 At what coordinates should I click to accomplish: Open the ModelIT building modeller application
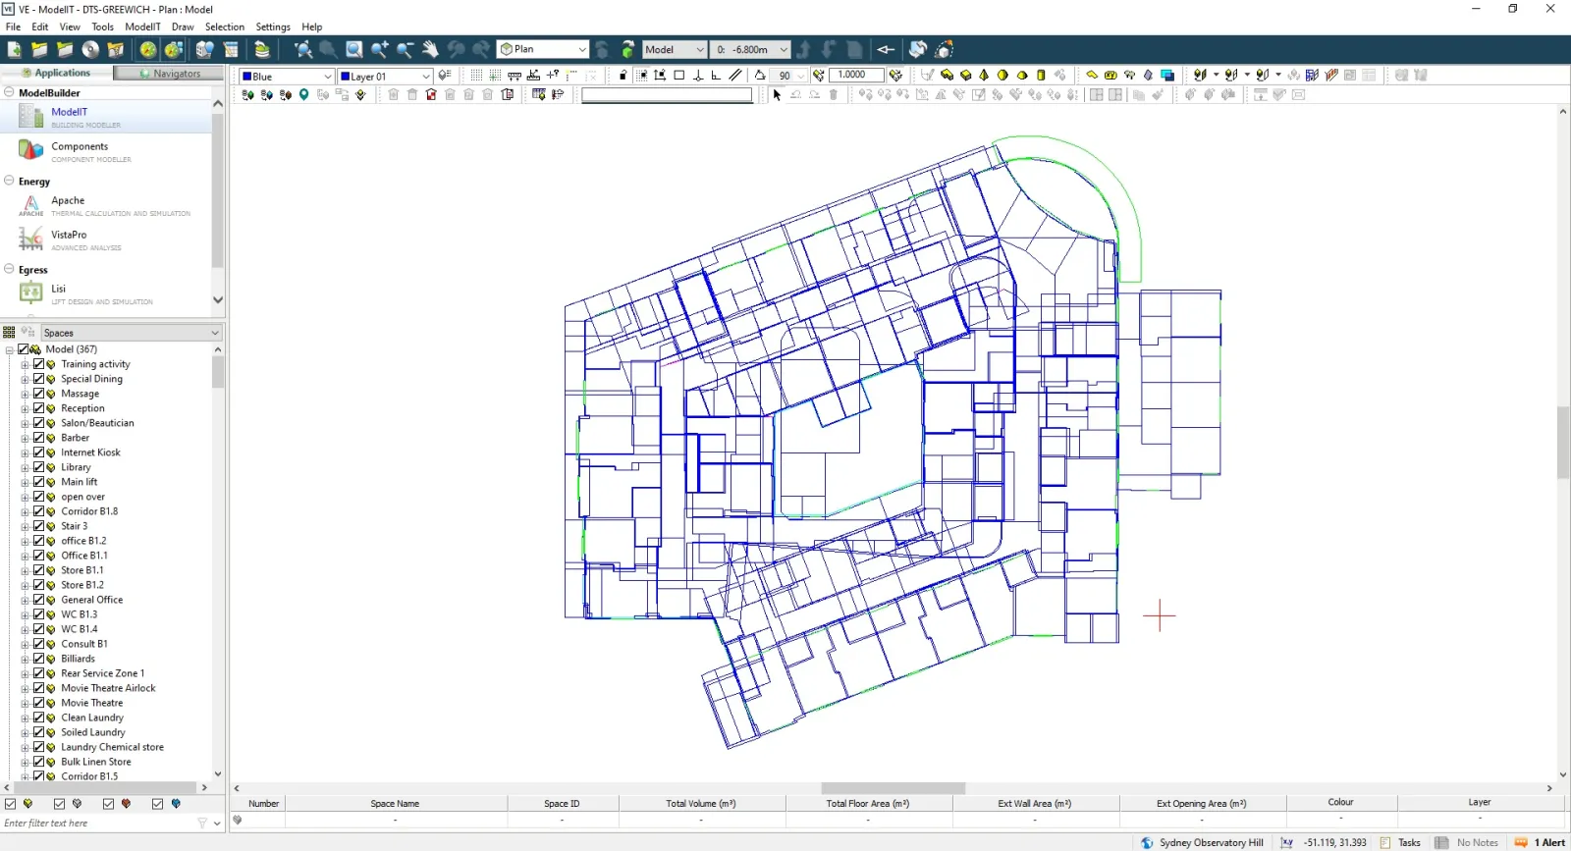pyautogui.click(x=106, y=117)
